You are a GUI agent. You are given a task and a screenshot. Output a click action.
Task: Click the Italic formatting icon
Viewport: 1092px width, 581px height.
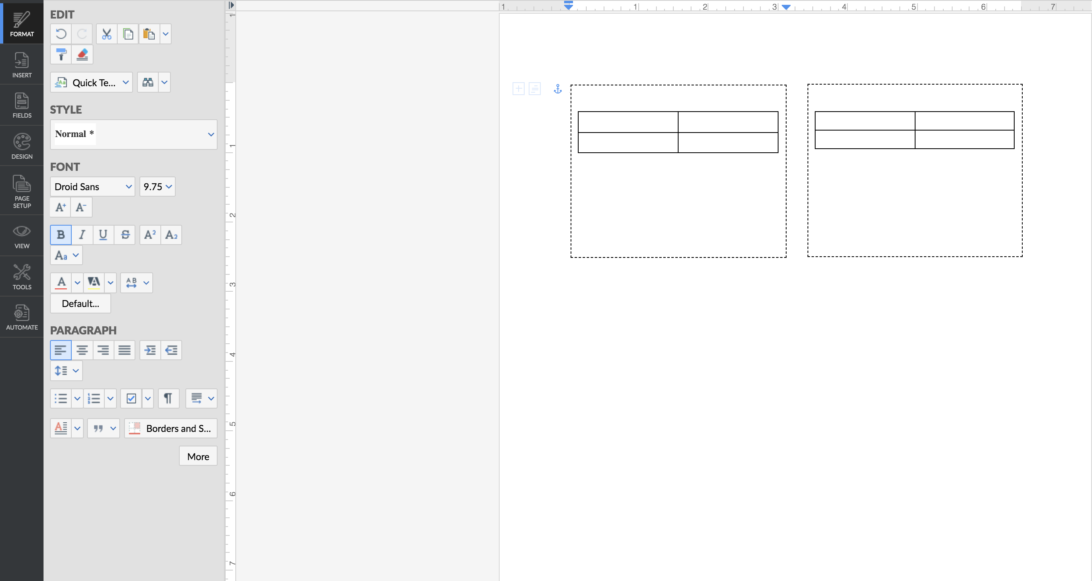[x=82, y=234]
